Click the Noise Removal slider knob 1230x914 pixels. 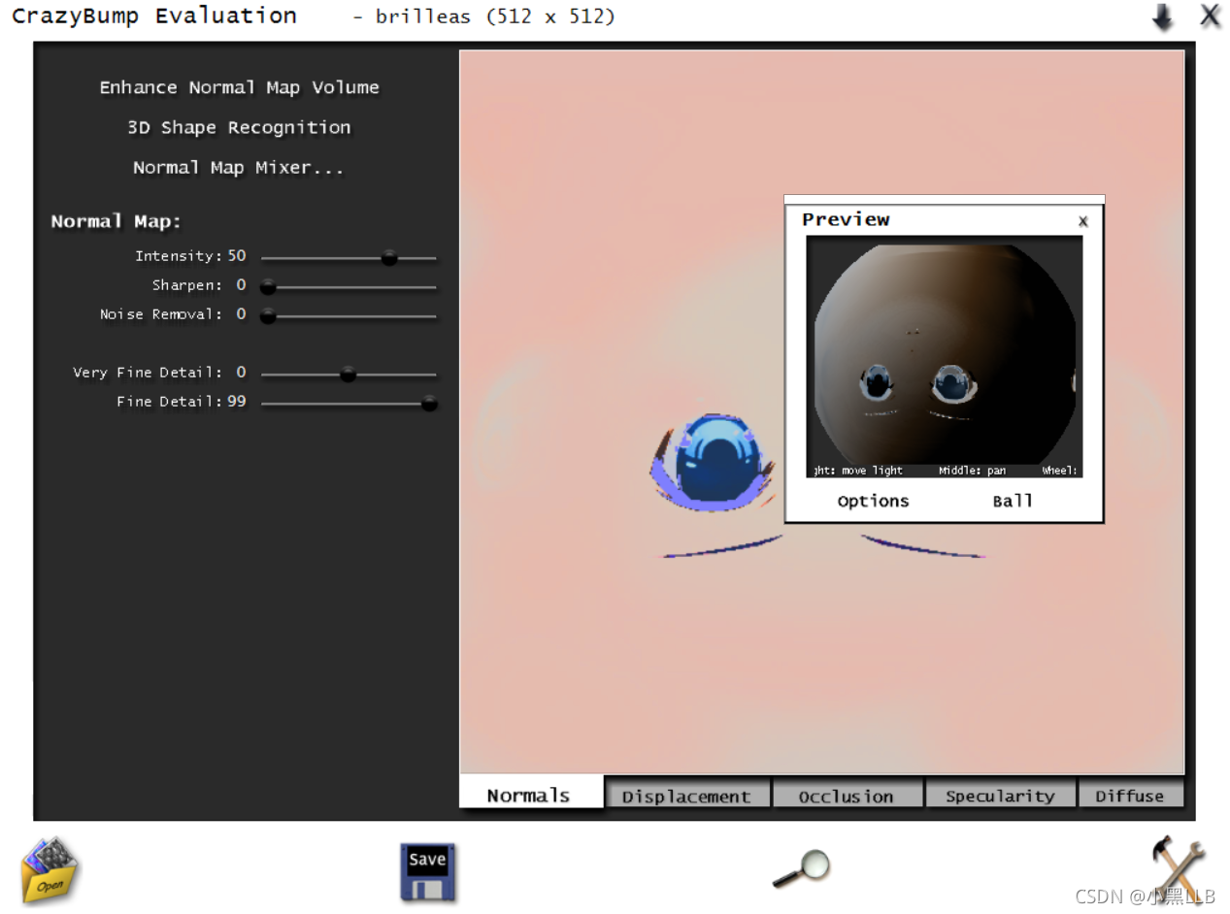[x=269, y=316]
